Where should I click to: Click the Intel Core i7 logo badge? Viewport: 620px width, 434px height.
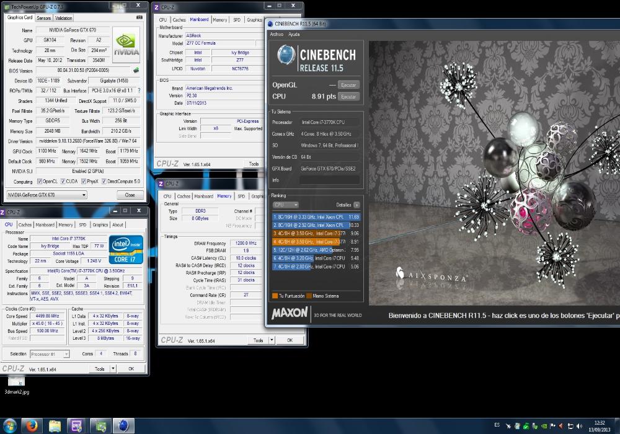[126, 250]
